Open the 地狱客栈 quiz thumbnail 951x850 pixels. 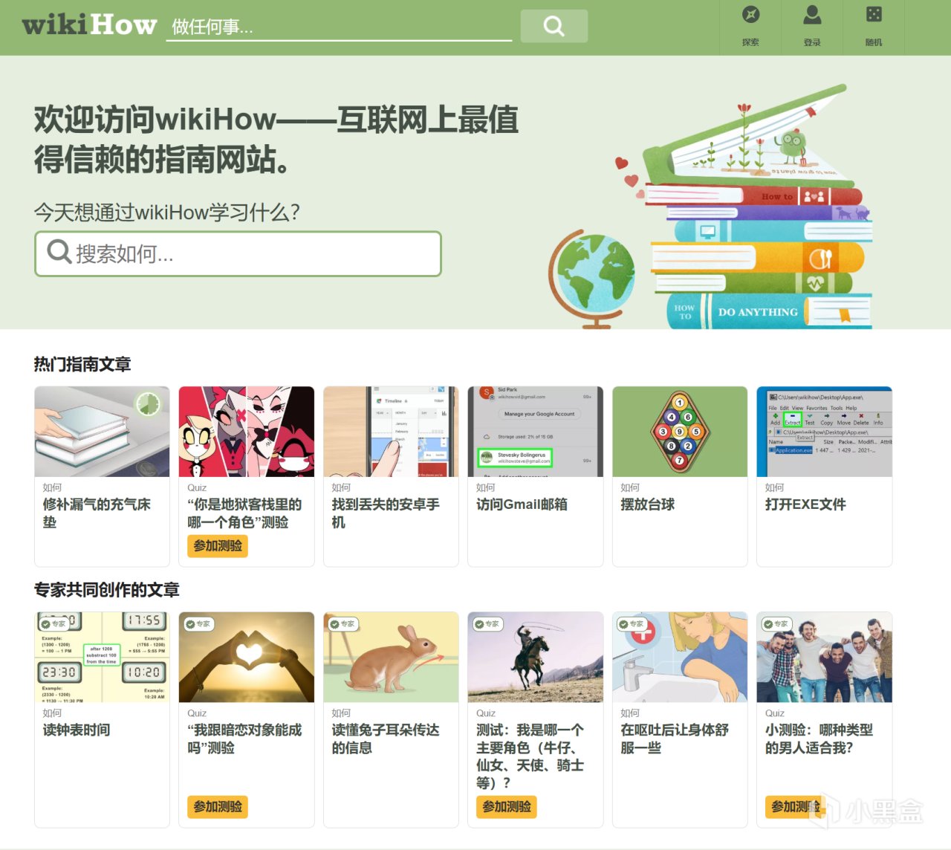247,432
